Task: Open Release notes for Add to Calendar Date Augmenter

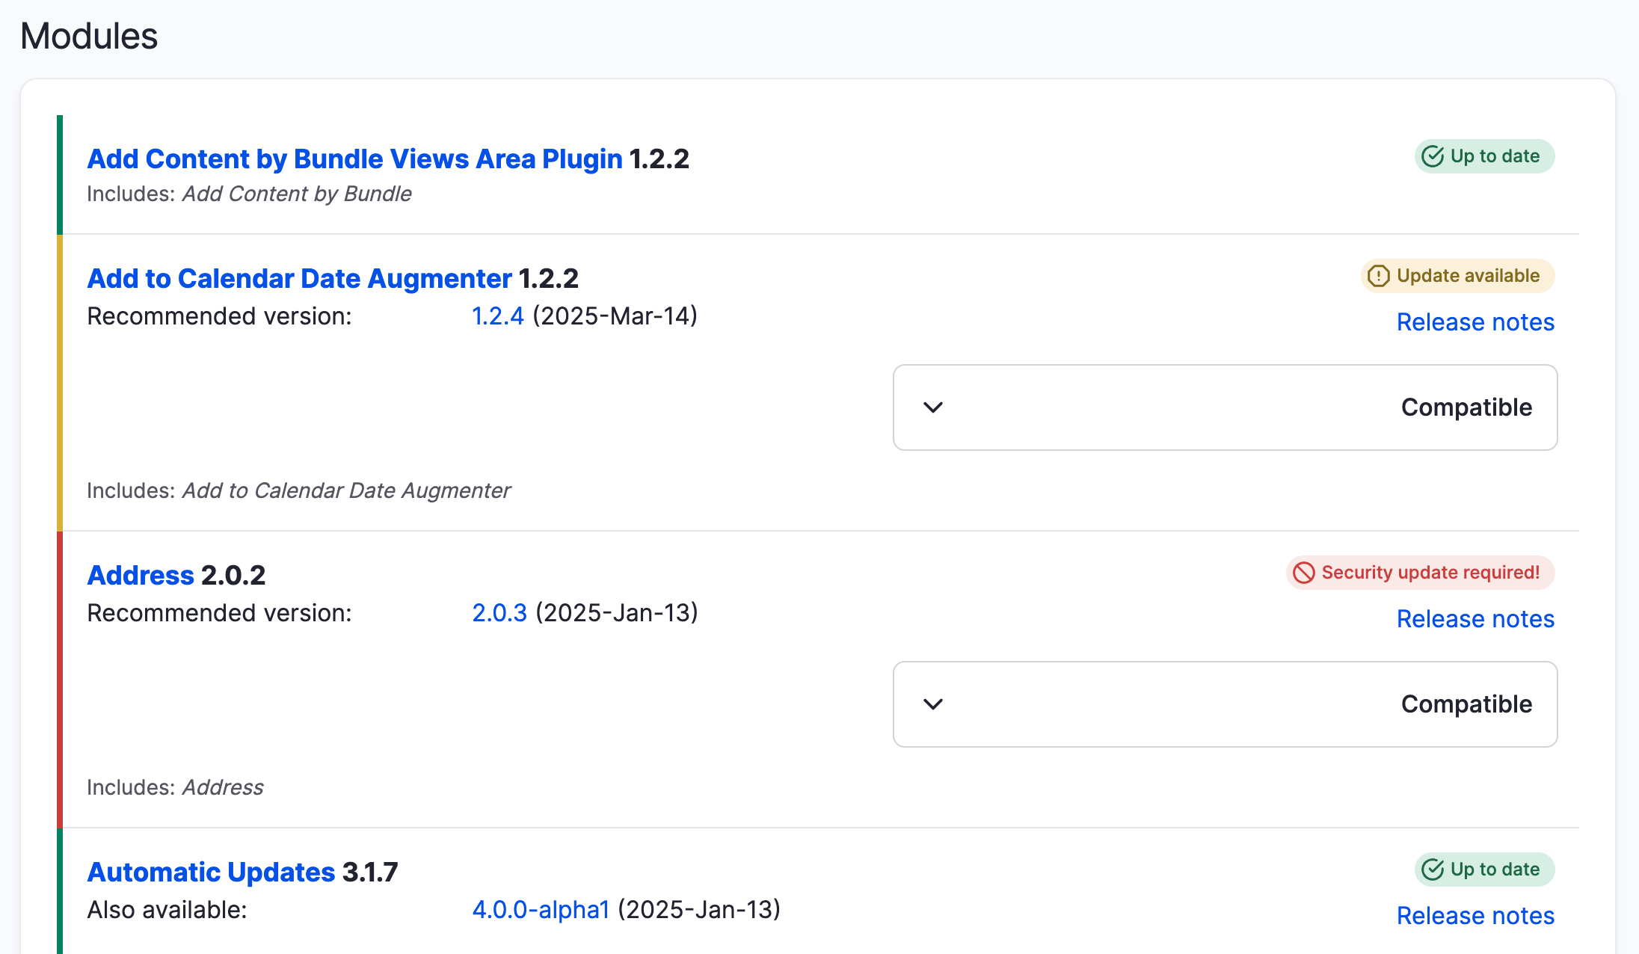Action: coord(1475,321)
